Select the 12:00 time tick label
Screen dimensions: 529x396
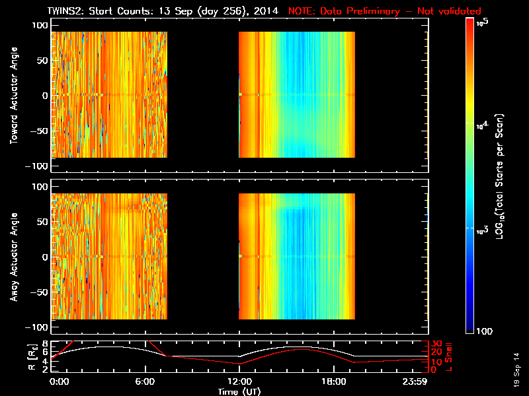pos(239,381)
